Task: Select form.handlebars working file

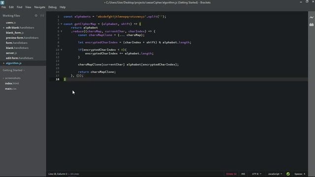Action: click(16, 43)
